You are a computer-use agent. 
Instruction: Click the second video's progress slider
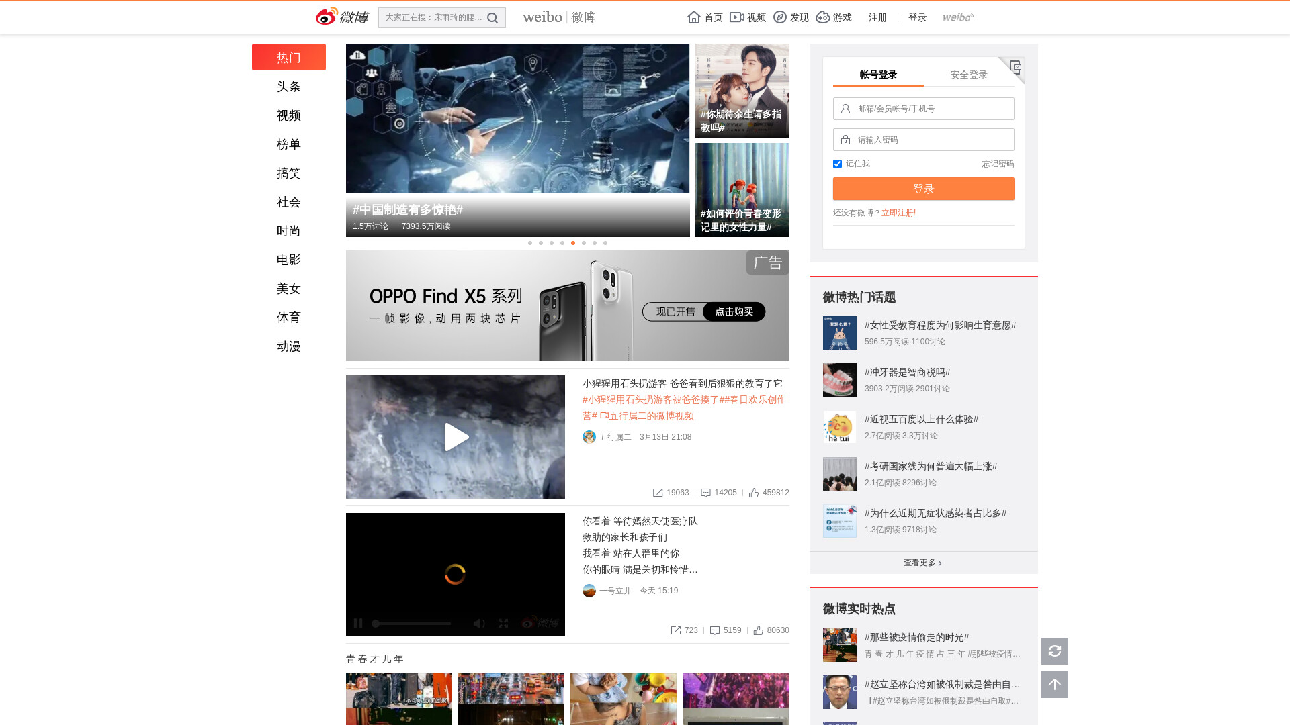(411, 624)
